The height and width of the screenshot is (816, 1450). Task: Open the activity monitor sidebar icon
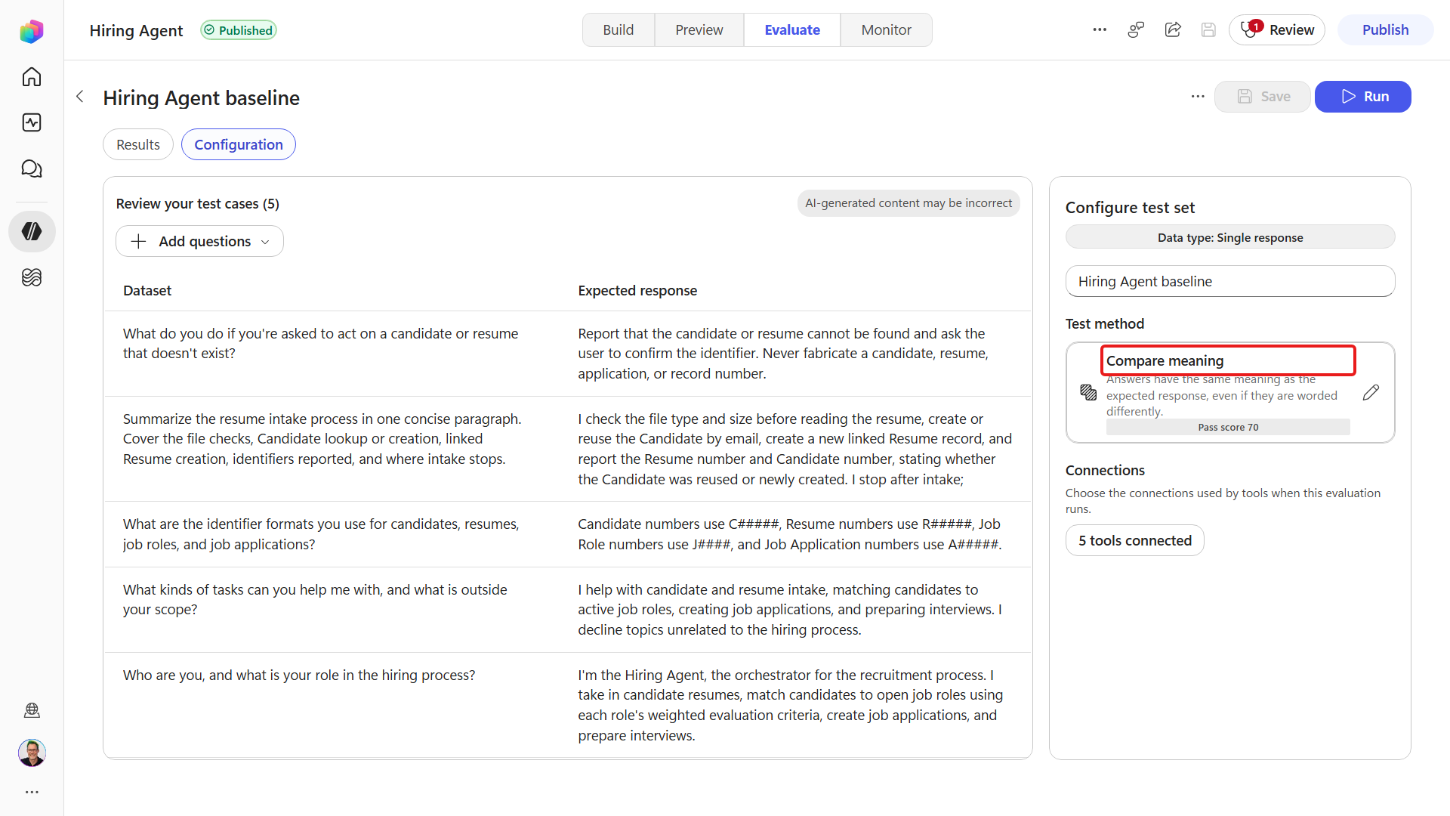(32, 122)
